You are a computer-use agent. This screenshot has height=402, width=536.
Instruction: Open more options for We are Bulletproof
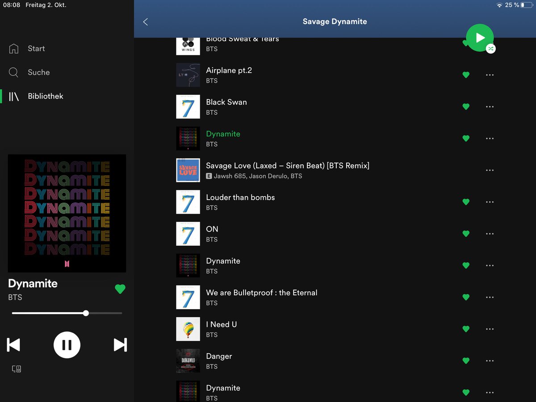490,297
